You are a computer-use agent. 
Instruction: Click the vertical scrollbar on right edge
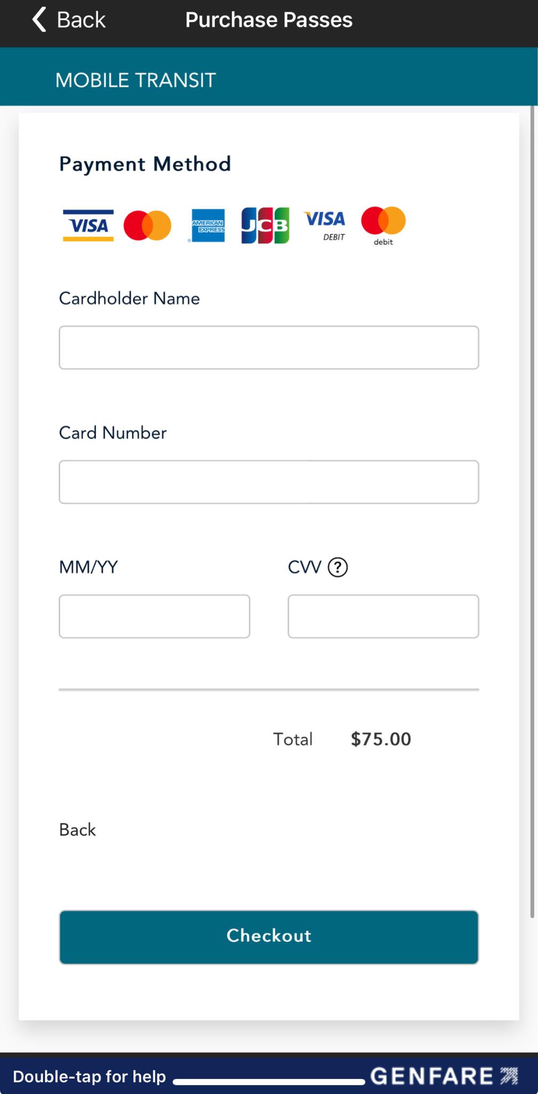coord(532,513)
